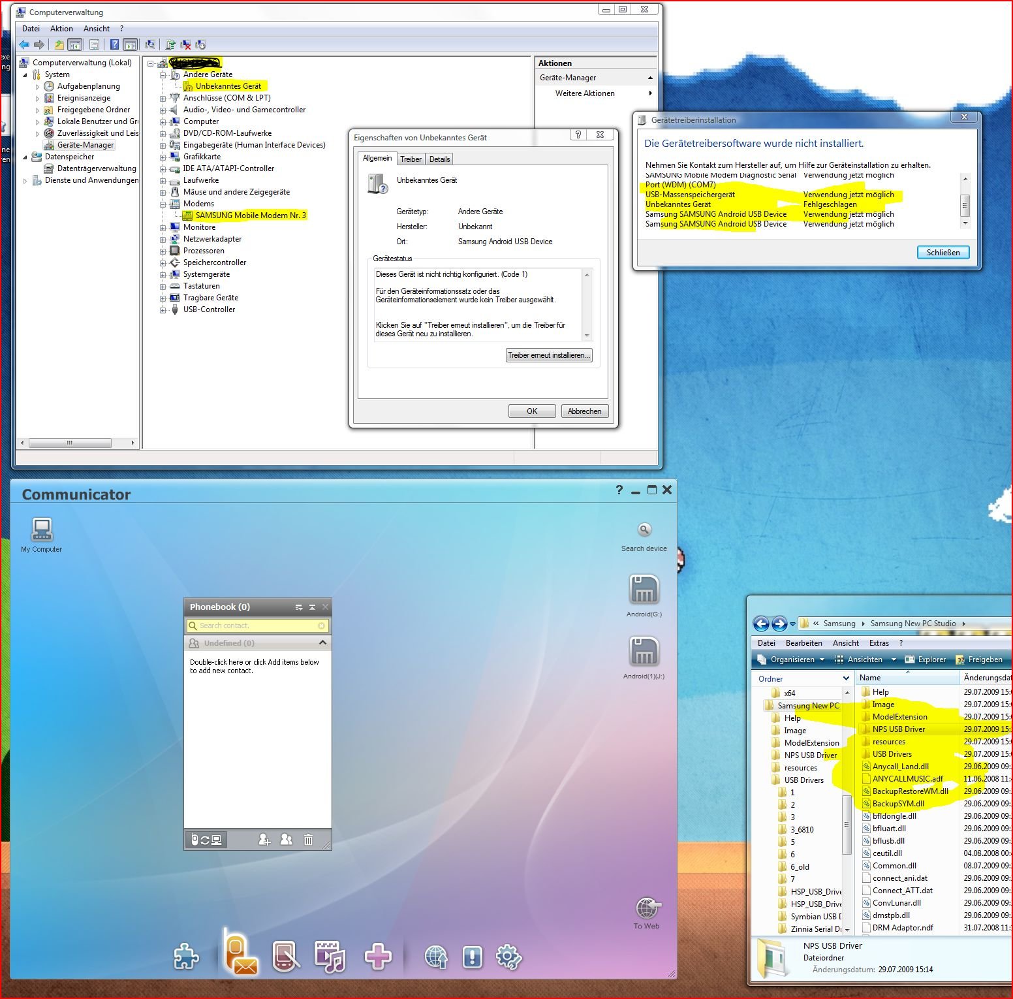Viewport: 1013px width, 999px height.
Task: Open the media film and music icon
Action: coord(330,957)
